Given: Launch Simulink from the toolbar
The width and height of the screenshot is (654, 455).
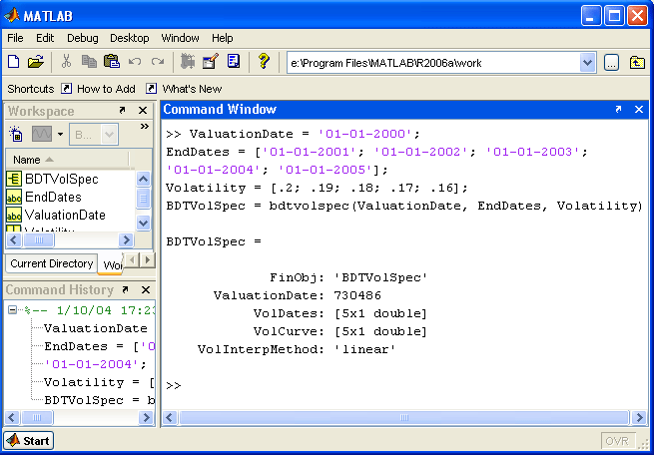Looking at the screenshot, I should (x=188, y=62).
